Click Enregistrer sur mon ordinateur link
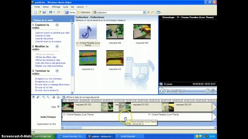This screenshot has width=248, height=139. pos(48,79)
